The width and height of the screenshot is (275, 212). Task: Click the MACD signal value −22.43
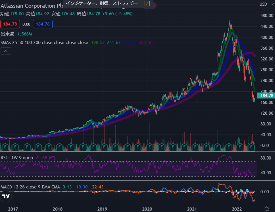[97, 187]
